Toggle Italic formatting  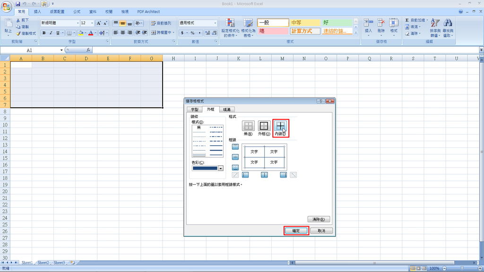click(51, 33)
